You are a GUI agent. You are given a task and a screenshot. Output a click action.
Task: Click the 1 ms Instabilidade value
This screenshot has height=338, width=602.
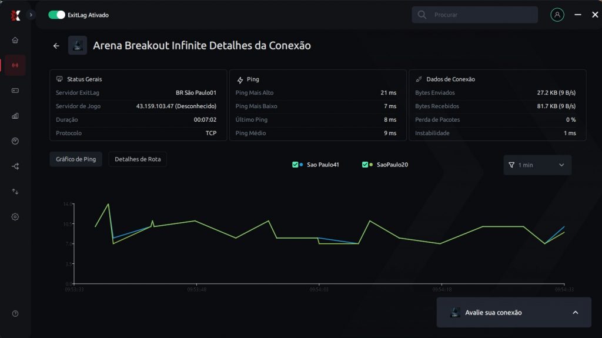(570, 133)
